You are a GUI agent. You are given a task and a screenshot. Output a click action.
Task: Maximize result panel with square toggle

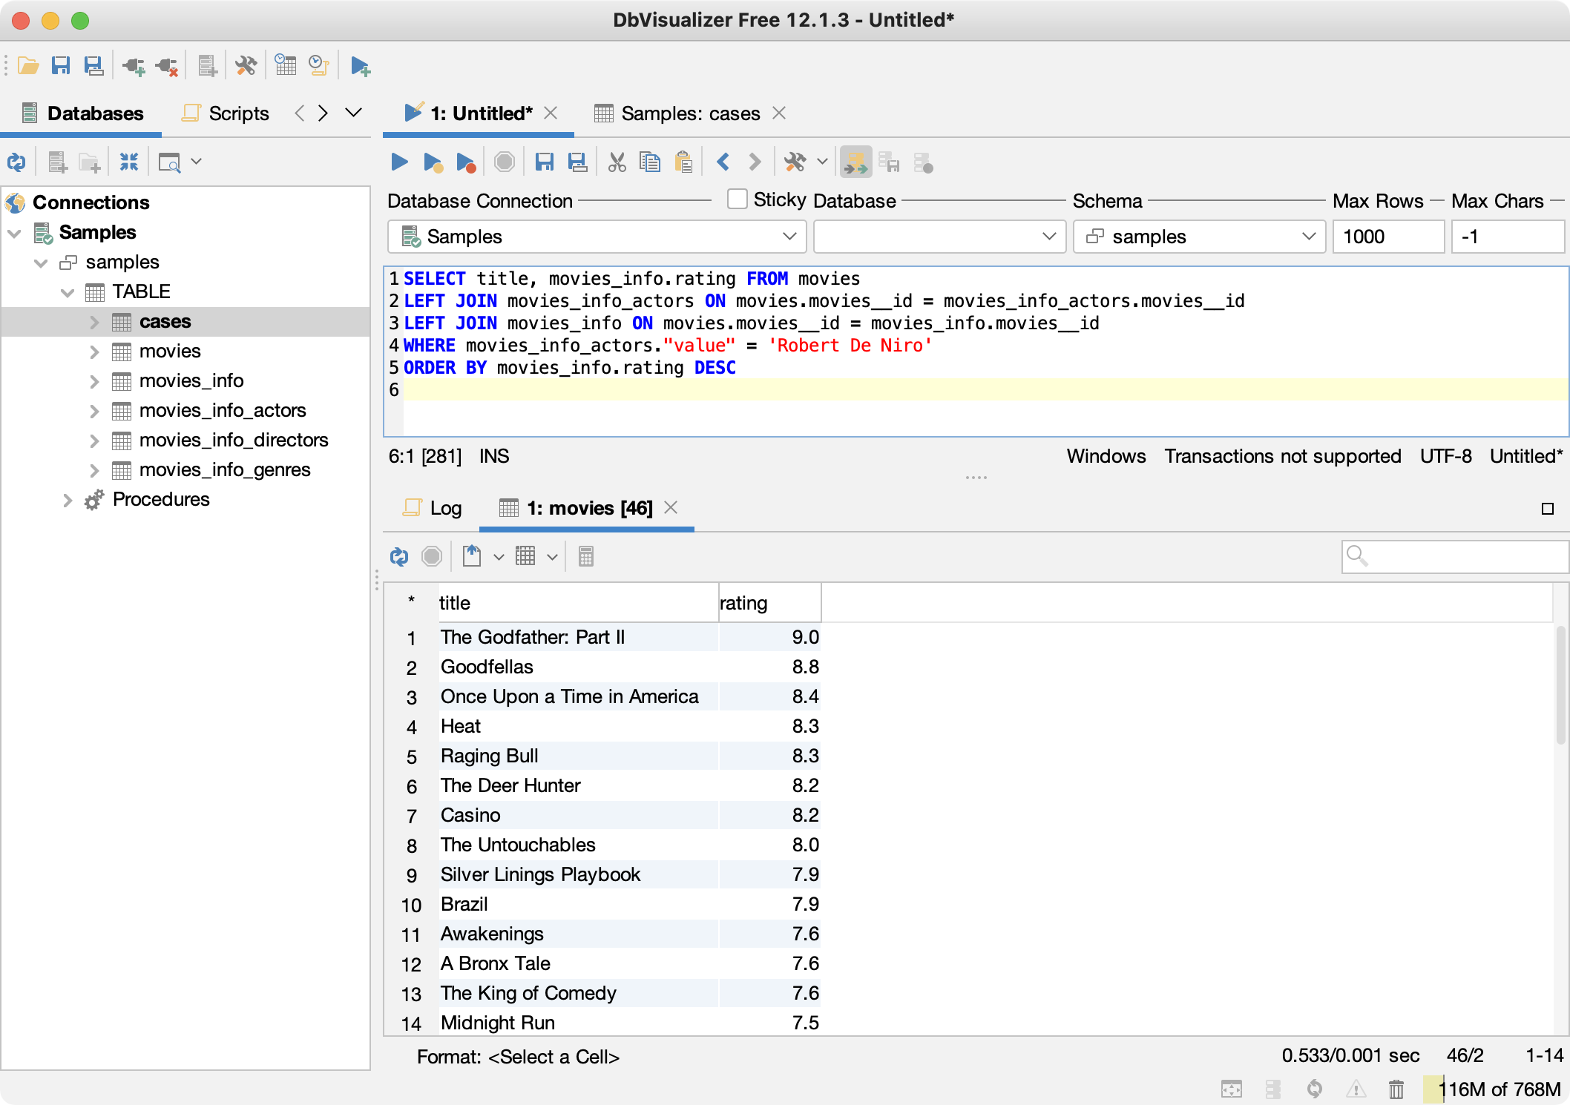pyautogui.click(x=1547, y=509)
